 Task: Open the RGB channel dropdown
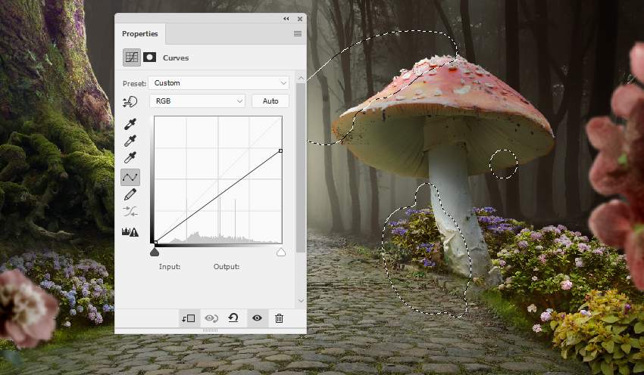point(197,101)
